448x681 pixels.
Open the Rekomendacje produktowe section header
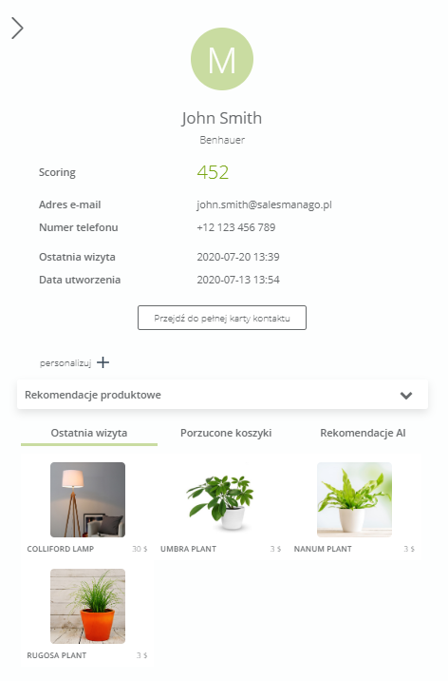click(222, 395)
